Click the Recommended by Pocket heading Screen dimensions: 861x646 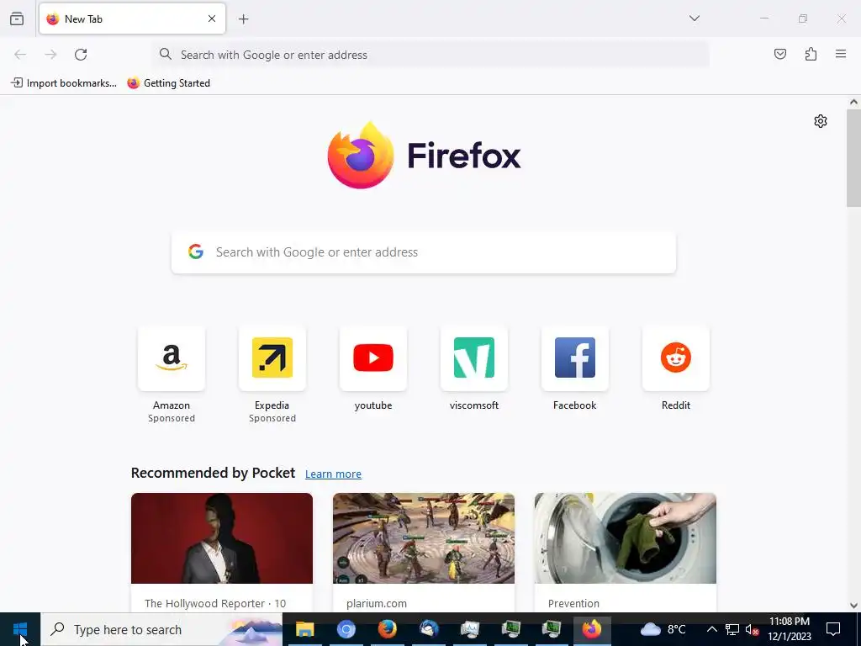click(x=213, y=473)
